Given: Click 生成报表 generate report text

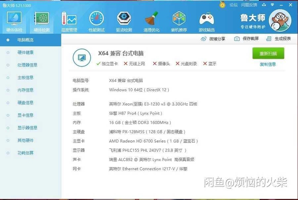Looking at the screenshot, I should pyautogui.click(x=282, y=39).
